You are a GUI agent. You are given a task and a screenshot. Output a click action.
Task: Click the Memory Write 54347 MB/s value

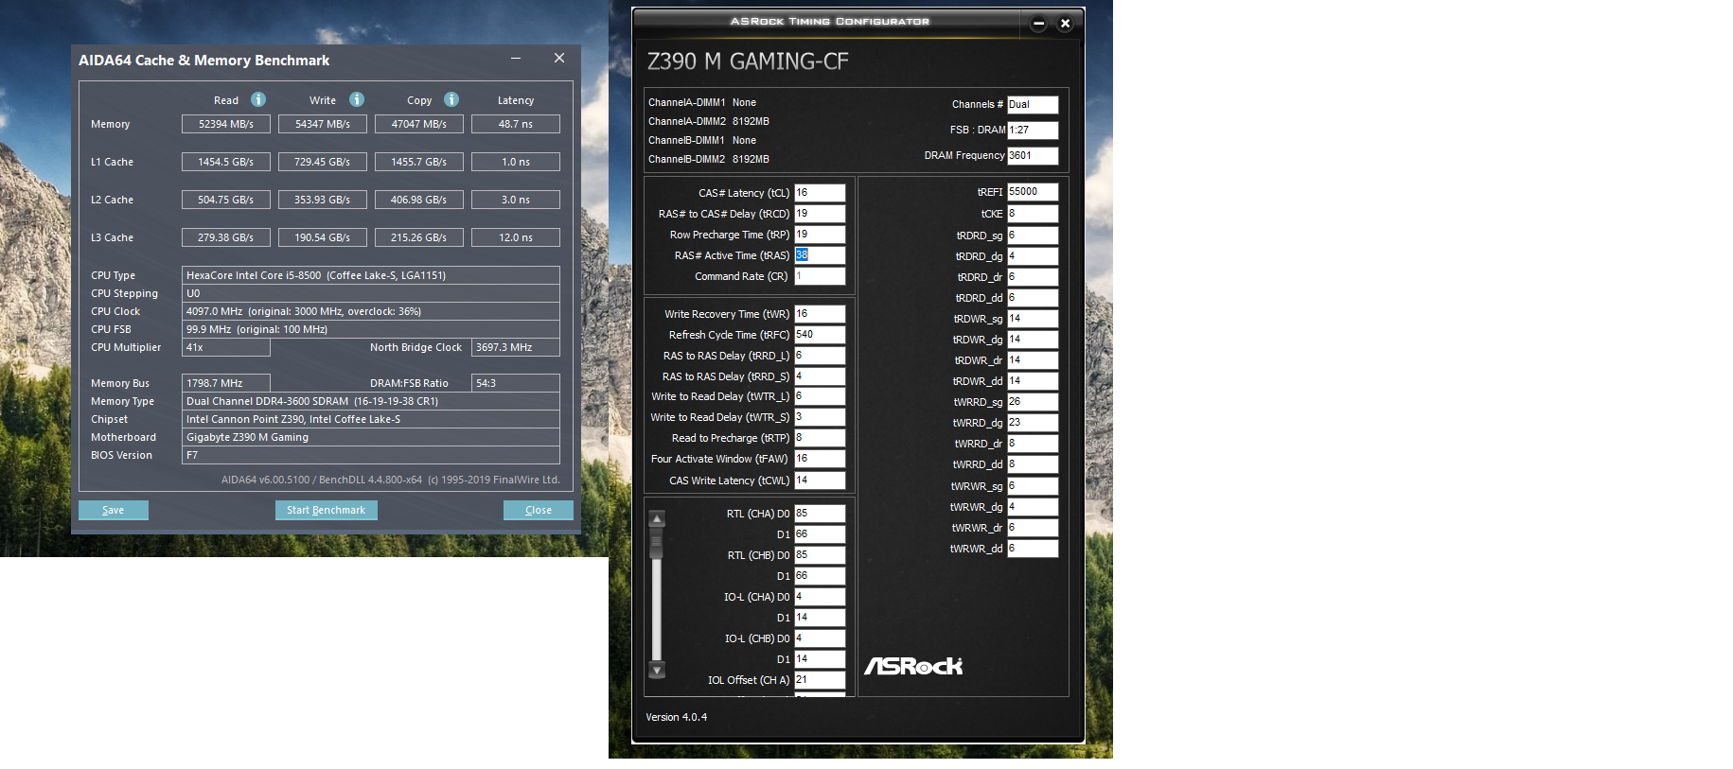point(323,124)
